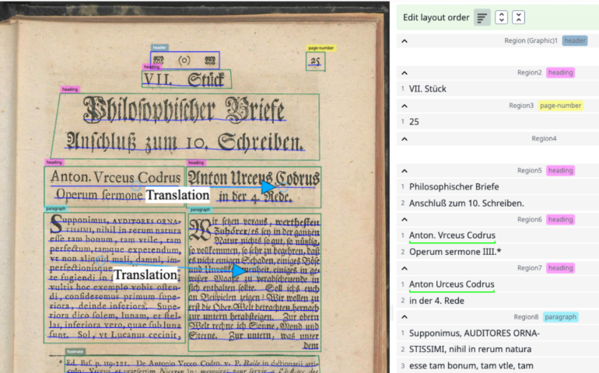Select the 'Anton Urceus Codrus' line in Region7
Screen dimensions: 599x373
(x=451, y=284)
